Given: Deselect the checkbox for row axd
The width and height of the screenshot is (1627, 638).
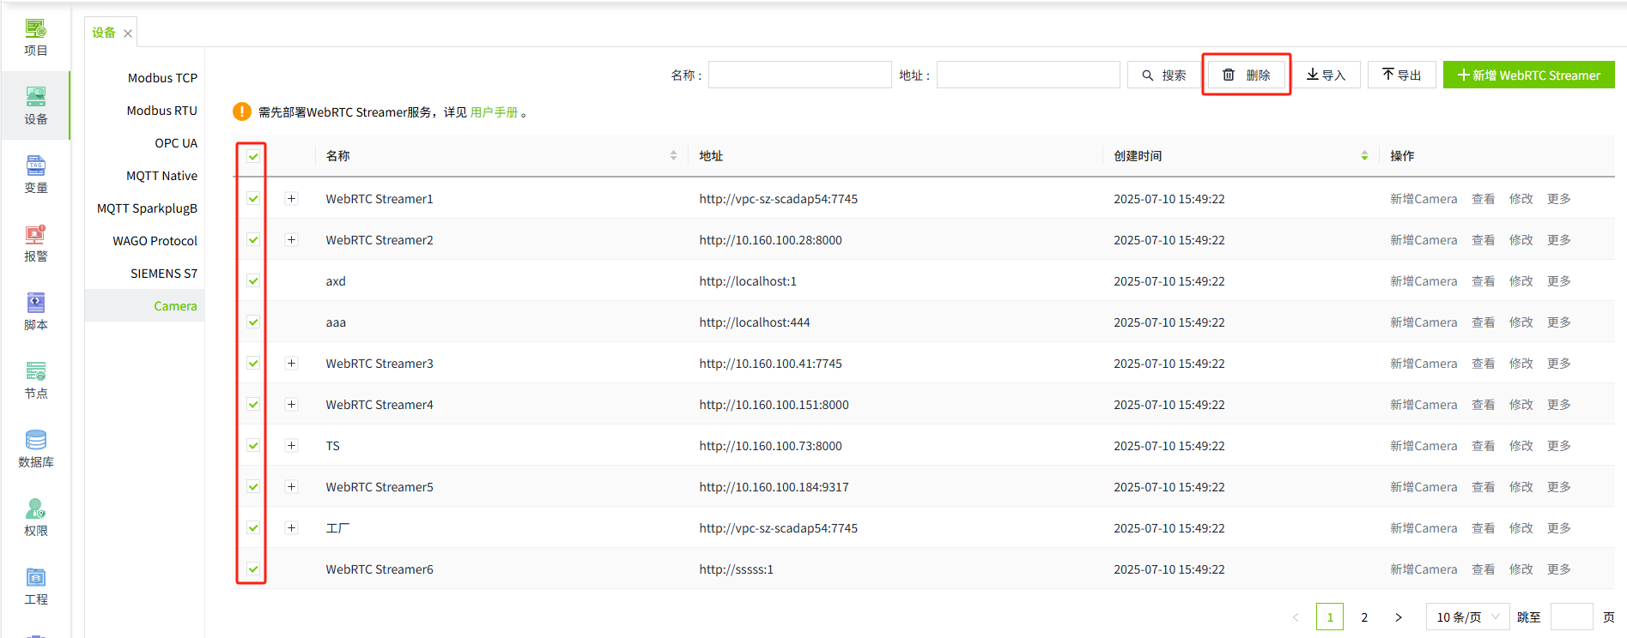Looking at the screenshot, I should coord(253,281).
